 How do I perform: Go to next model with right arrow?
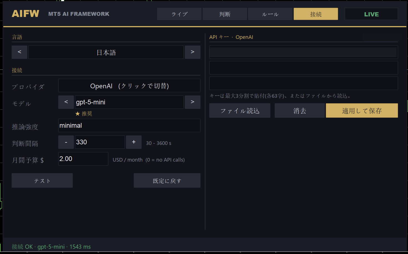193,102
